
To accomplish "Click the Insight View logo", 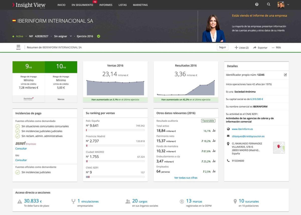I will click(x=29, y=5).
